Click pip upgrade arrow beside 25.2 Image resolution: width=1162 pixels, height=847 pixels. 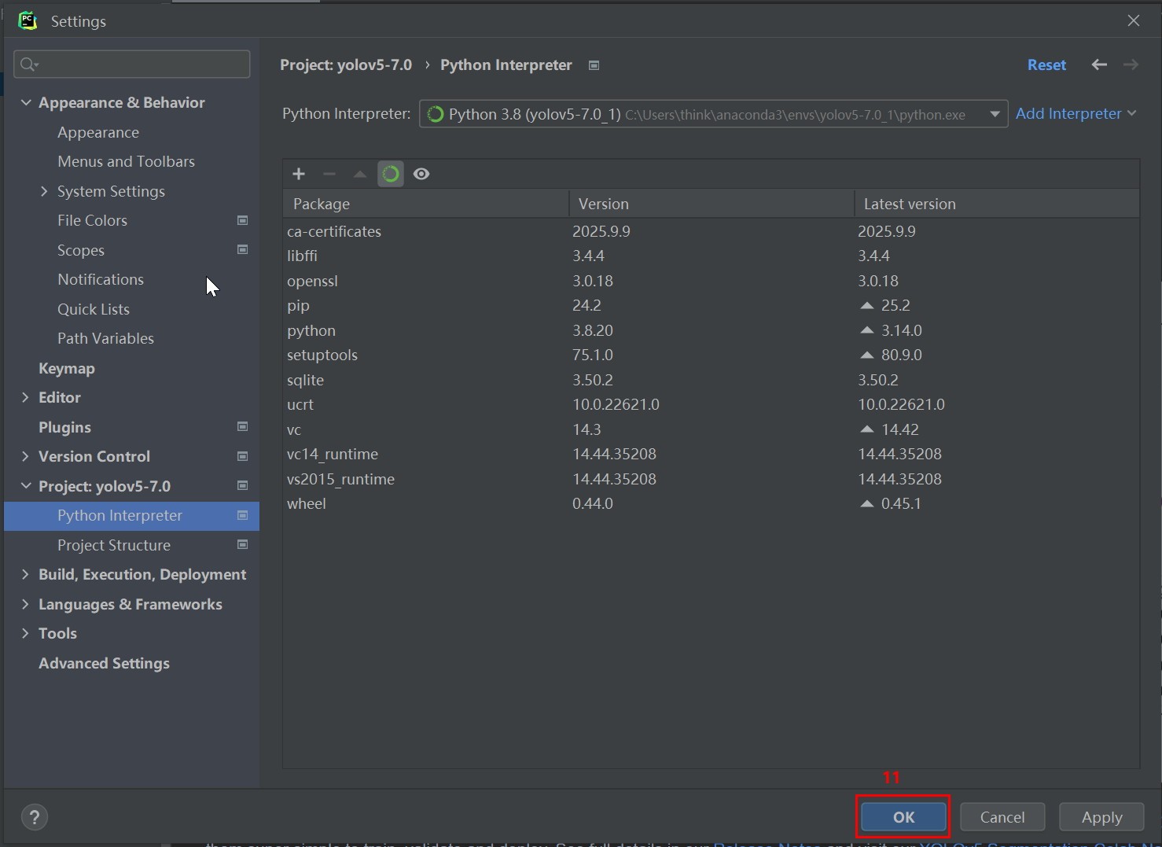coord(867,305)
